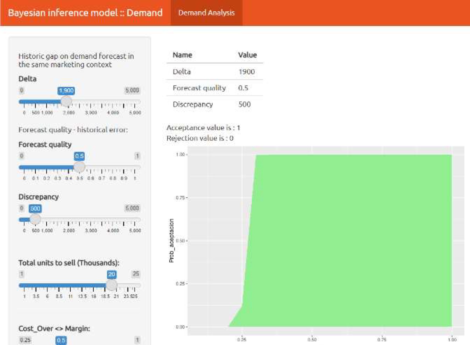Click the Bayesian inference model :: Demand title
This screenshot has height=345, width=470.
[x=85, y=13]
